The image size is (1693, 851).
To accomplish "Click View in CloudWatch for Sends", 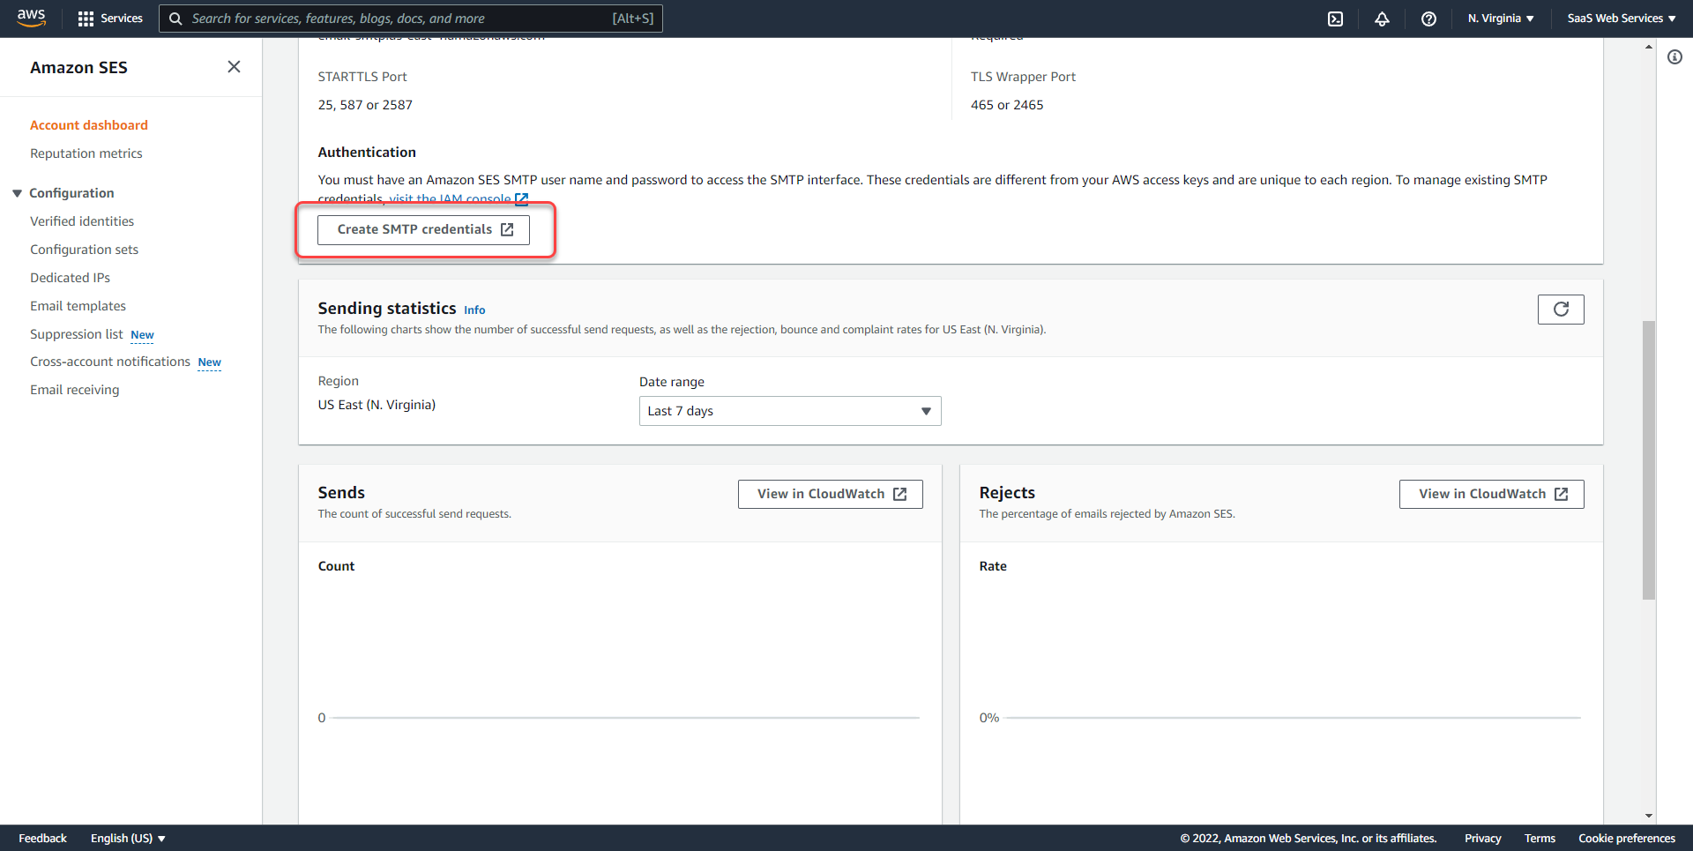I will tap(831, 494).
